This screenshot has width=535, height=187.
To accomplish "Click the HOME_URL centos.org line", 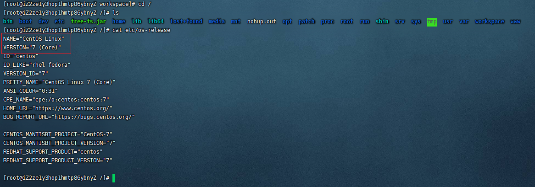I will click(x=58, y=108).
